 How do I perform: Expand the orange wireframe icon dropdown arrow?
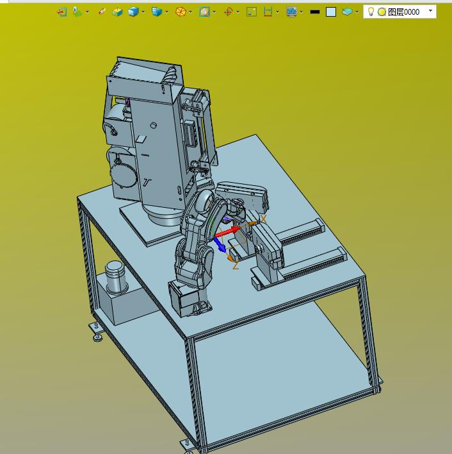tap(190, 12)
